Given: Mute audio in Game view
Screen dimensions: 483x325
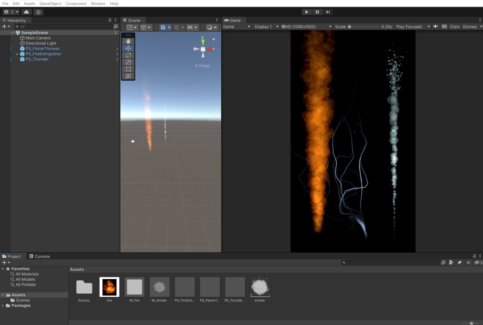Looking at the screenshot, I should pyautogui.click(x=436, y=27).
